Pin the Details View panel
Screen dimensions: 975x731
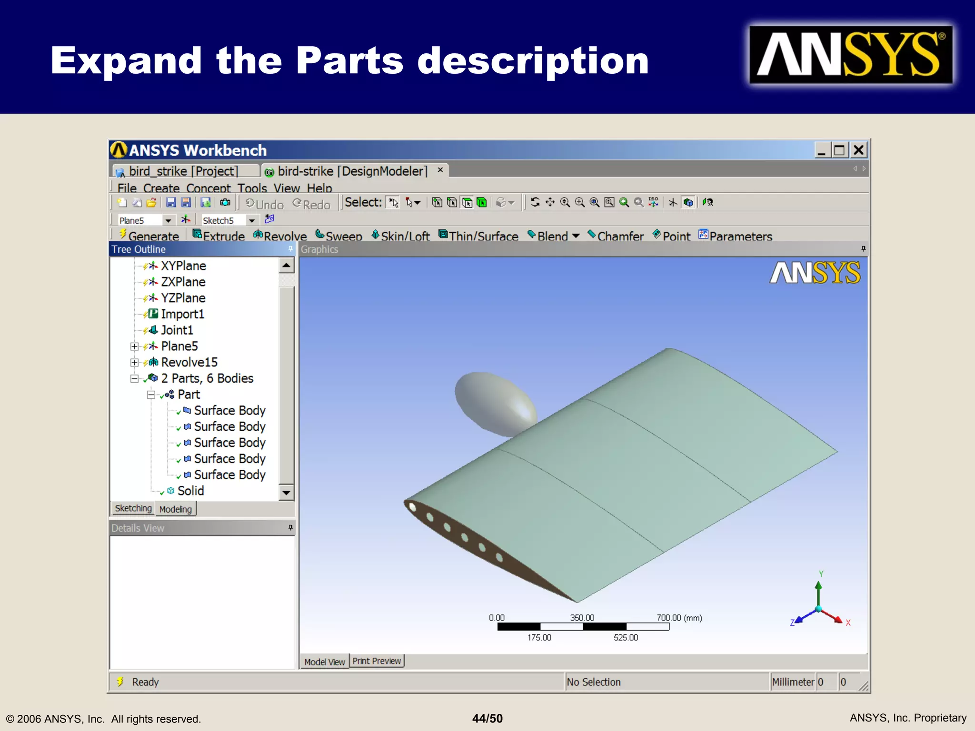290,527
